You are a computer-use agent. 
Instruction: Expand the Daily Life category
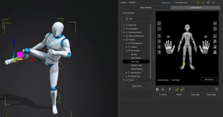pyautogui.click(x=124, y=25)
